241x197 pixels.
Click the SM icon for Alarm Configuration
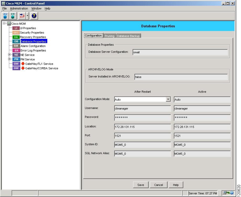(x=16, y=46)
